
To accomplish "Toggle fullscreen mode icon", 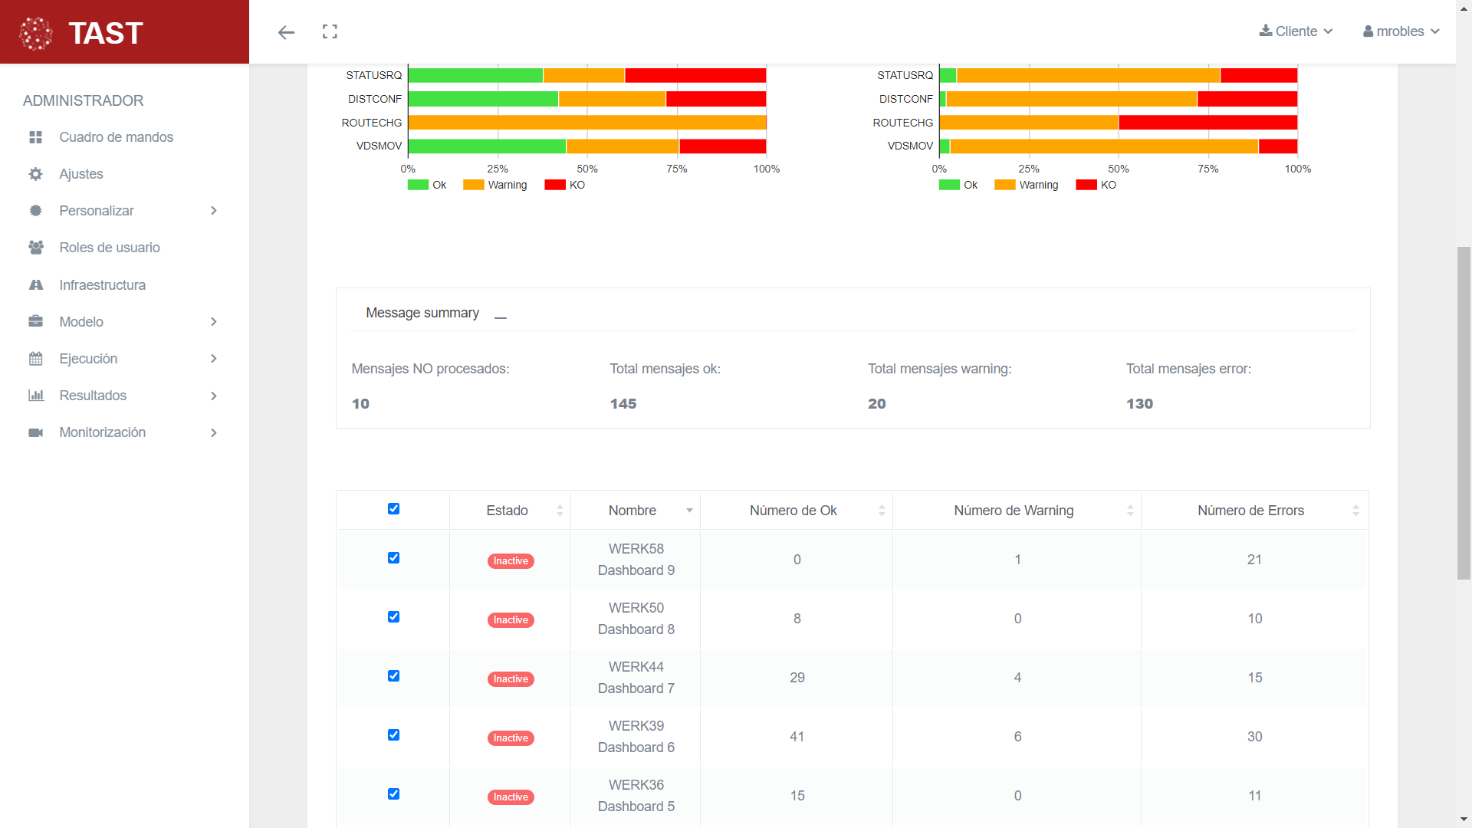I will 330,31.
